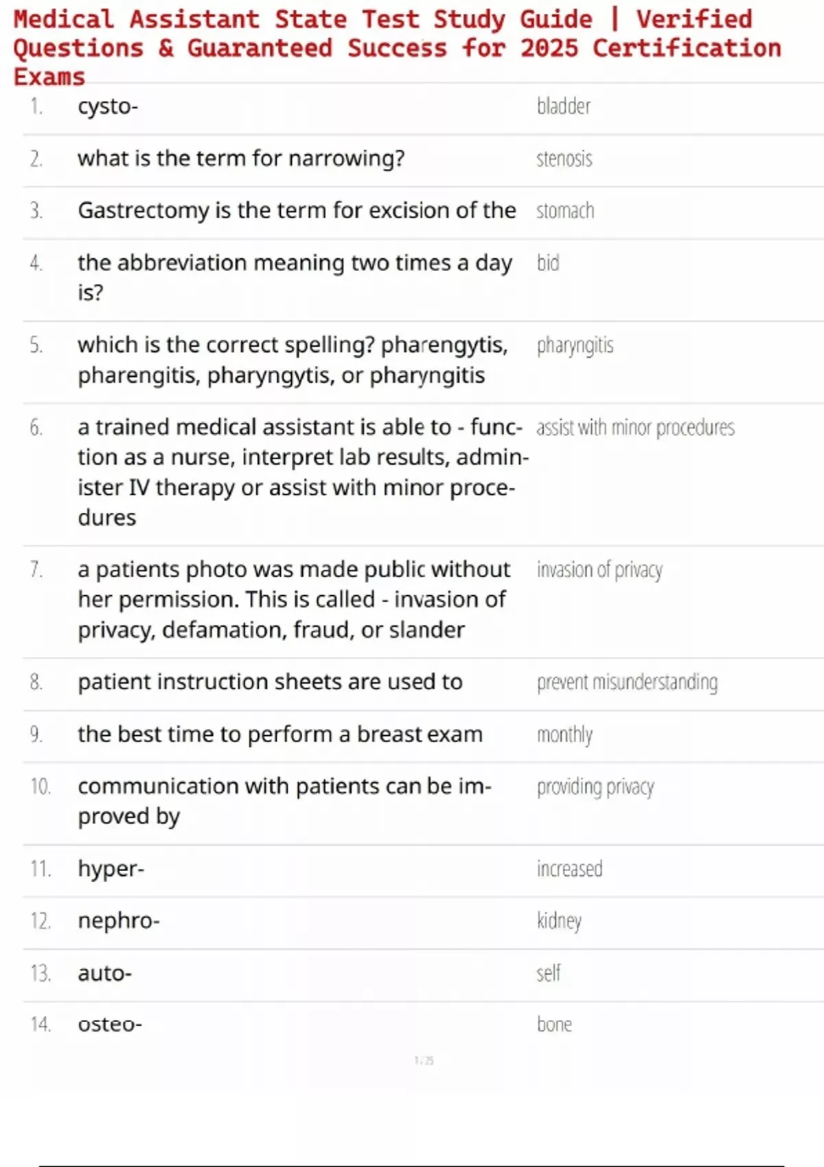Click the answer "assist with minor procedures"
This screenshot has height=1167, width=824.
click(635, 428)
